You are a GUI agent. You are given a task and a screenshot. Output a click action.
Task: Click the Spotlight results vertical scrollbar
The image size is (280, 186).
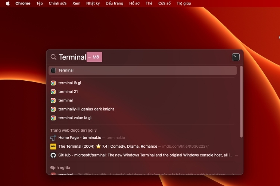[x=242, y=102]
